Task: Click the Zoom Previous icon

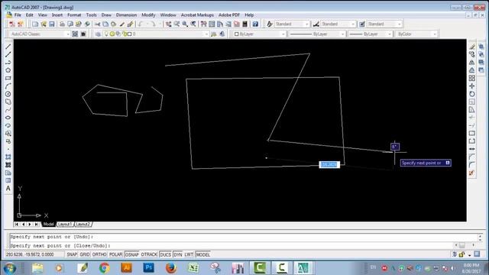Action: coord(193,24)
